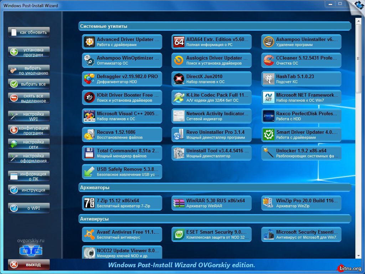The width and height of the screenshot is (365, 274).
Task: Select the Recuva helmet icon
Action: (89, 135)
